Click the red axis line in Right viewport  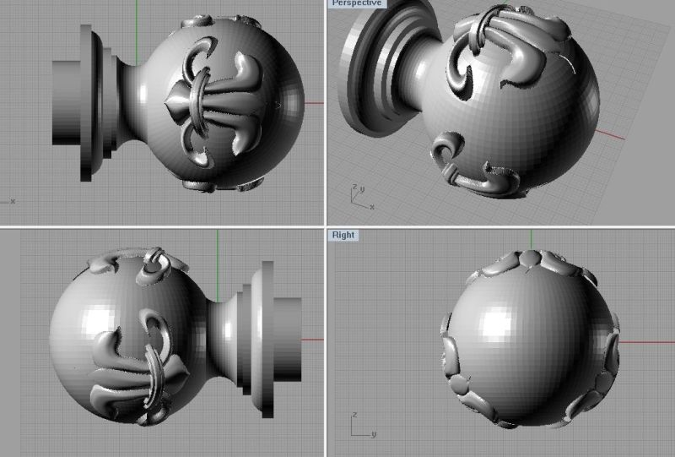[x=641, y=340]
